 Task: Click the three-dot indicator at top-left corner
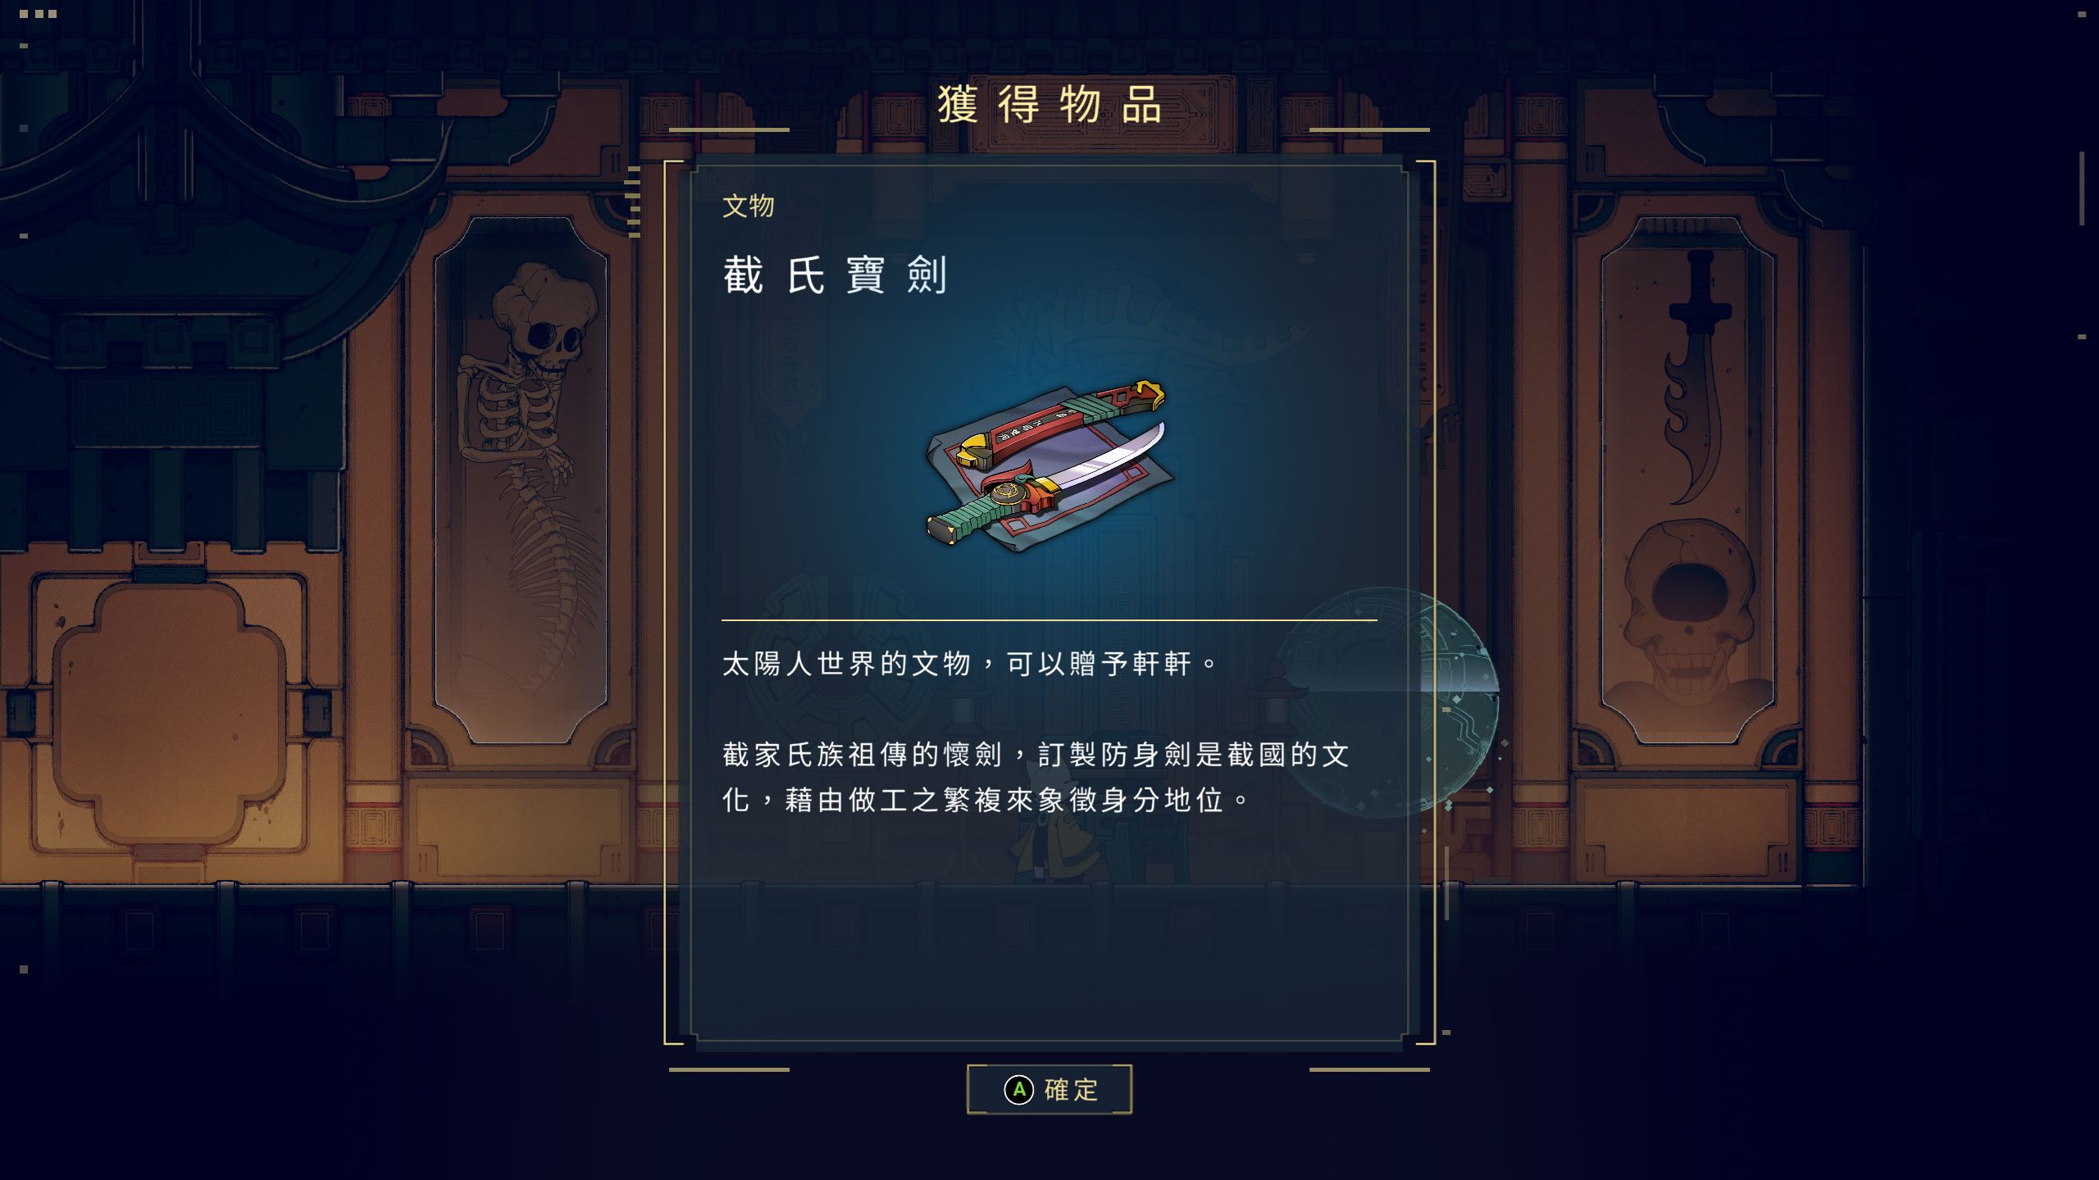(38, 14)
